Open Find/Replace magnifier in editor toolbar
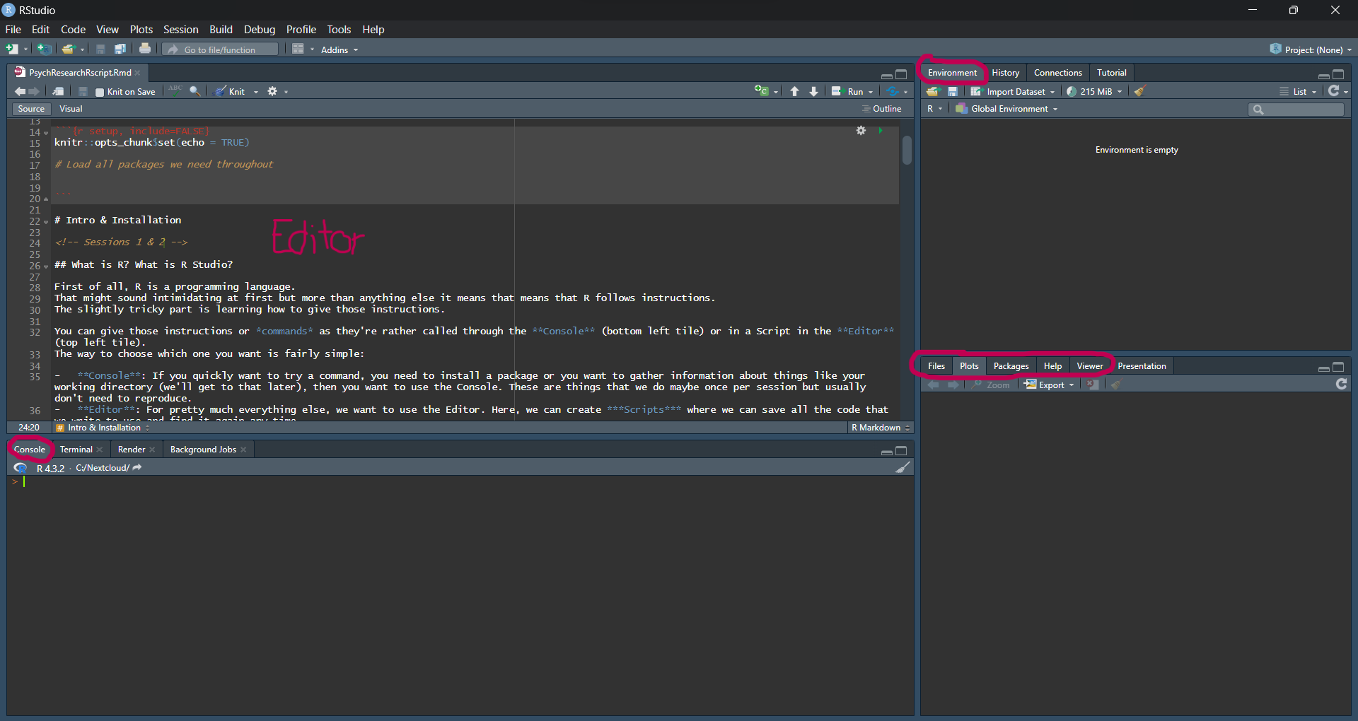The image size is (1358, 721). [x=195, y=91]
